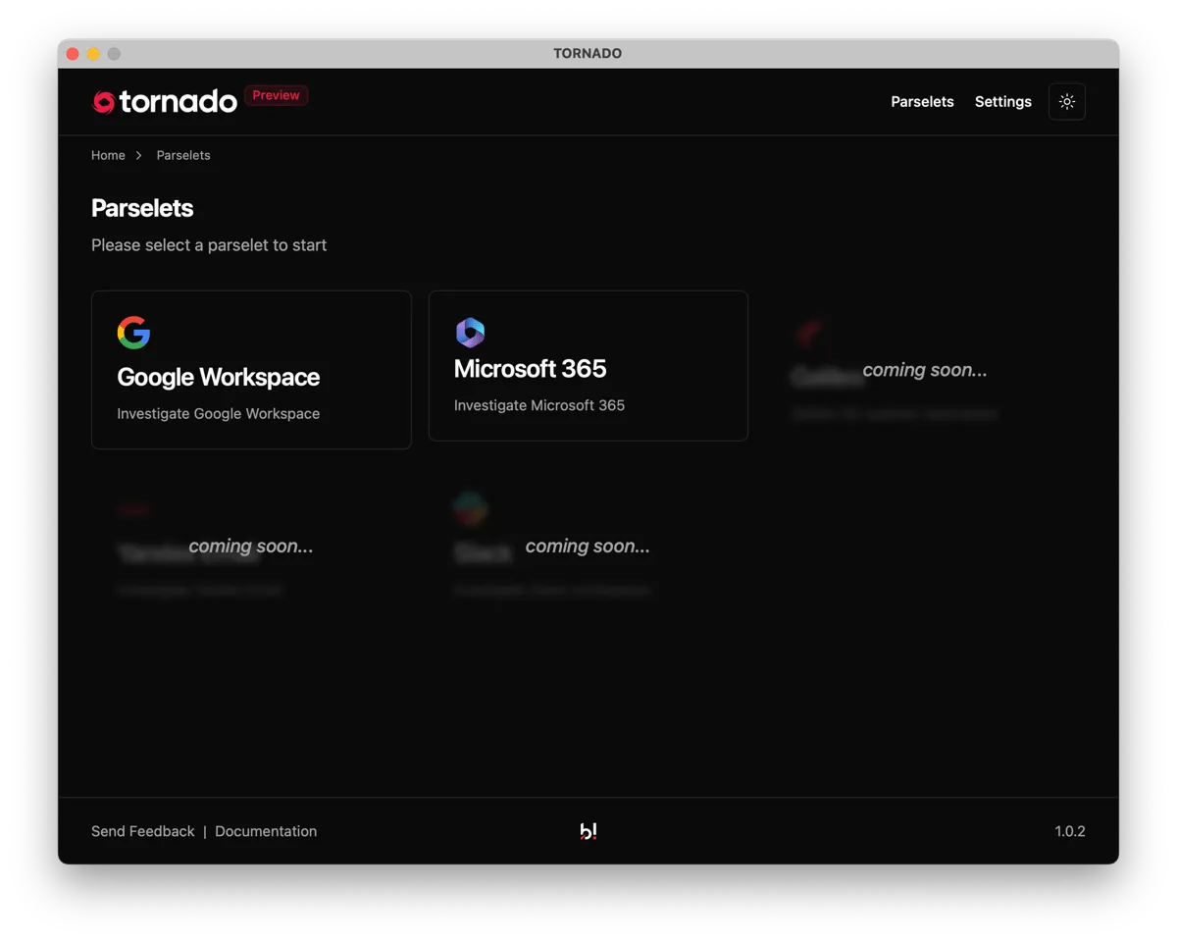Click the Slack icon on its coming soon card
Viewport: 1177px width, 941px height.
click(470, 508)
